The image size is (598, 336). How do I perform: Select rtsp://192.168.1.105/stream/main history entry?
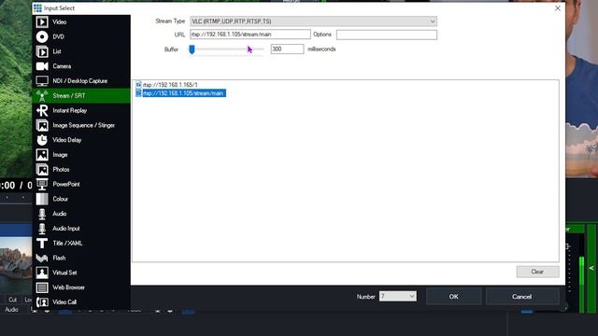point(184,93)
